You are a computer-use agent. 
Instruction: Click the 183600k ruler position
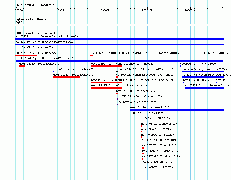(104, 10)
